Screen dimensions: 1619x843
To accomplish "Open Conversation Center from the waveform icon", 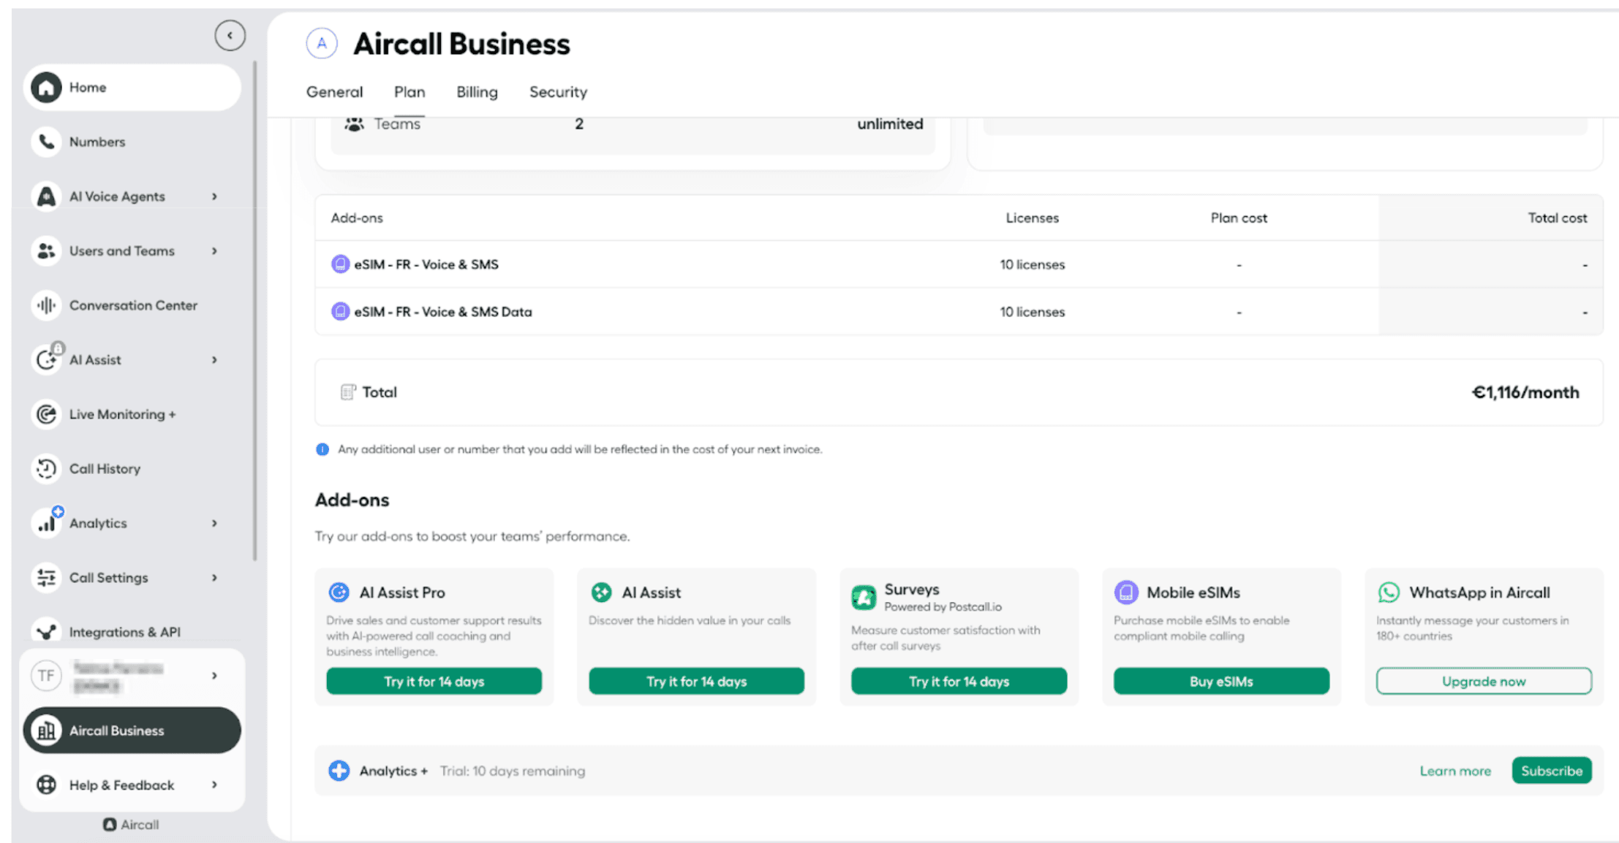I will 46,305.
